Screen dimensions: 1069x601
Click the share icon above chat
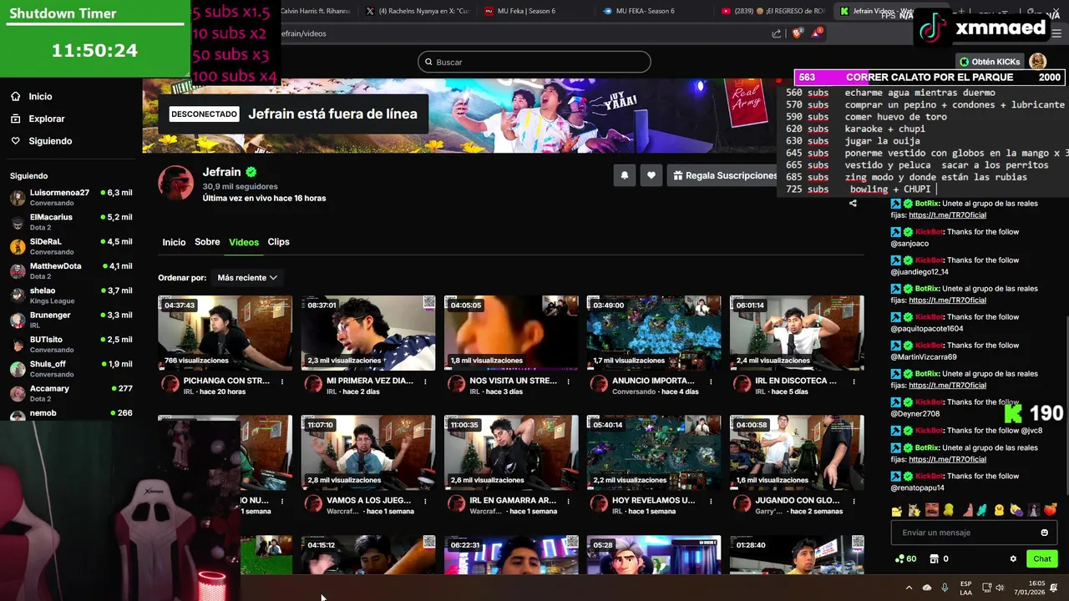click(x=853, y=203)
